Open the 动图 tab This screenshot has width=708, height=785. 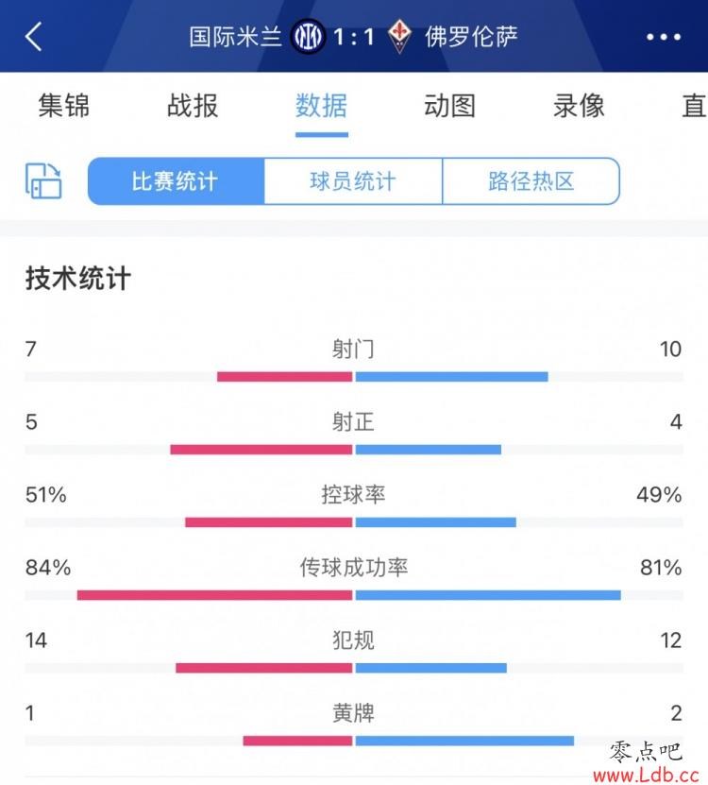tap(450, 106)
